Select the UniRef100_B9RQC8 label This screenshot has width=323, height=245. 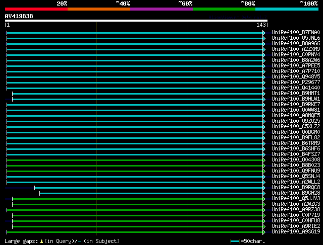pos(296,188)
